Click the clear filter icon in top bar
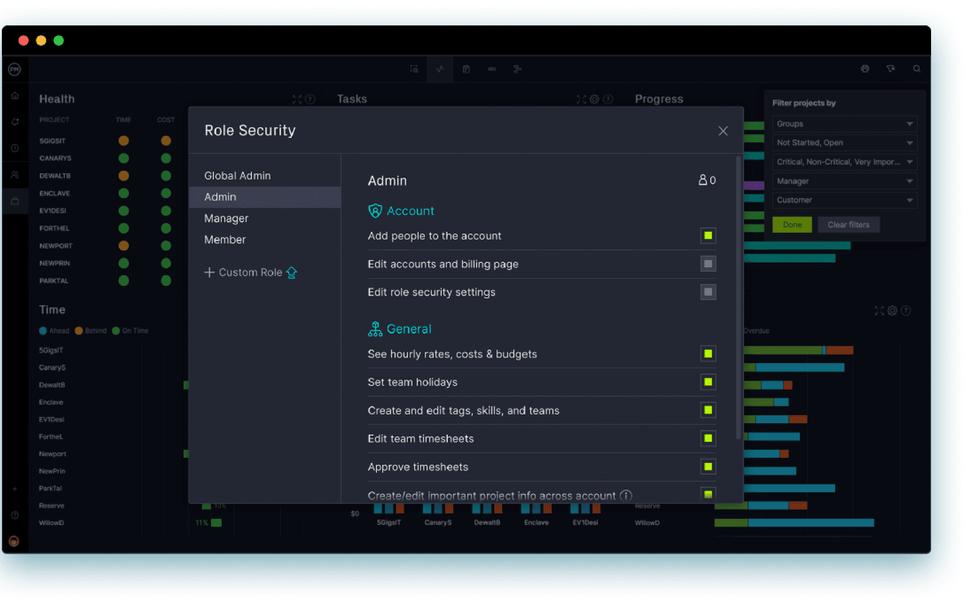Screen dimensions: 969x604 coord(891,69)
